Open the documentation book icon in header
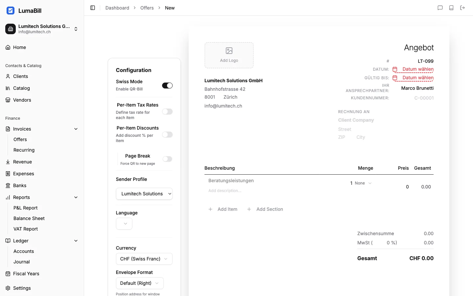 (x=451, y=8)
